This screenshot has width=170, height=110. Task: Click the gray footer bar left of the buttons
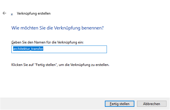(52, 104)
